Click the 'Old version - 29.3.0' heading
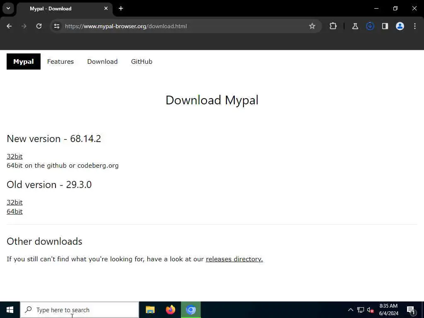 (49, 185)
